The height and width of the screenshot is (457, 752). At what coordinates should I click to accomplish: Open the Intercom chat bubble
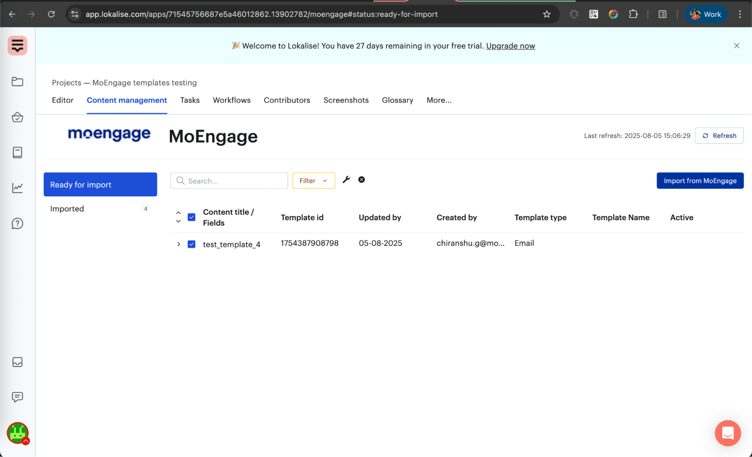coord(728,433)
